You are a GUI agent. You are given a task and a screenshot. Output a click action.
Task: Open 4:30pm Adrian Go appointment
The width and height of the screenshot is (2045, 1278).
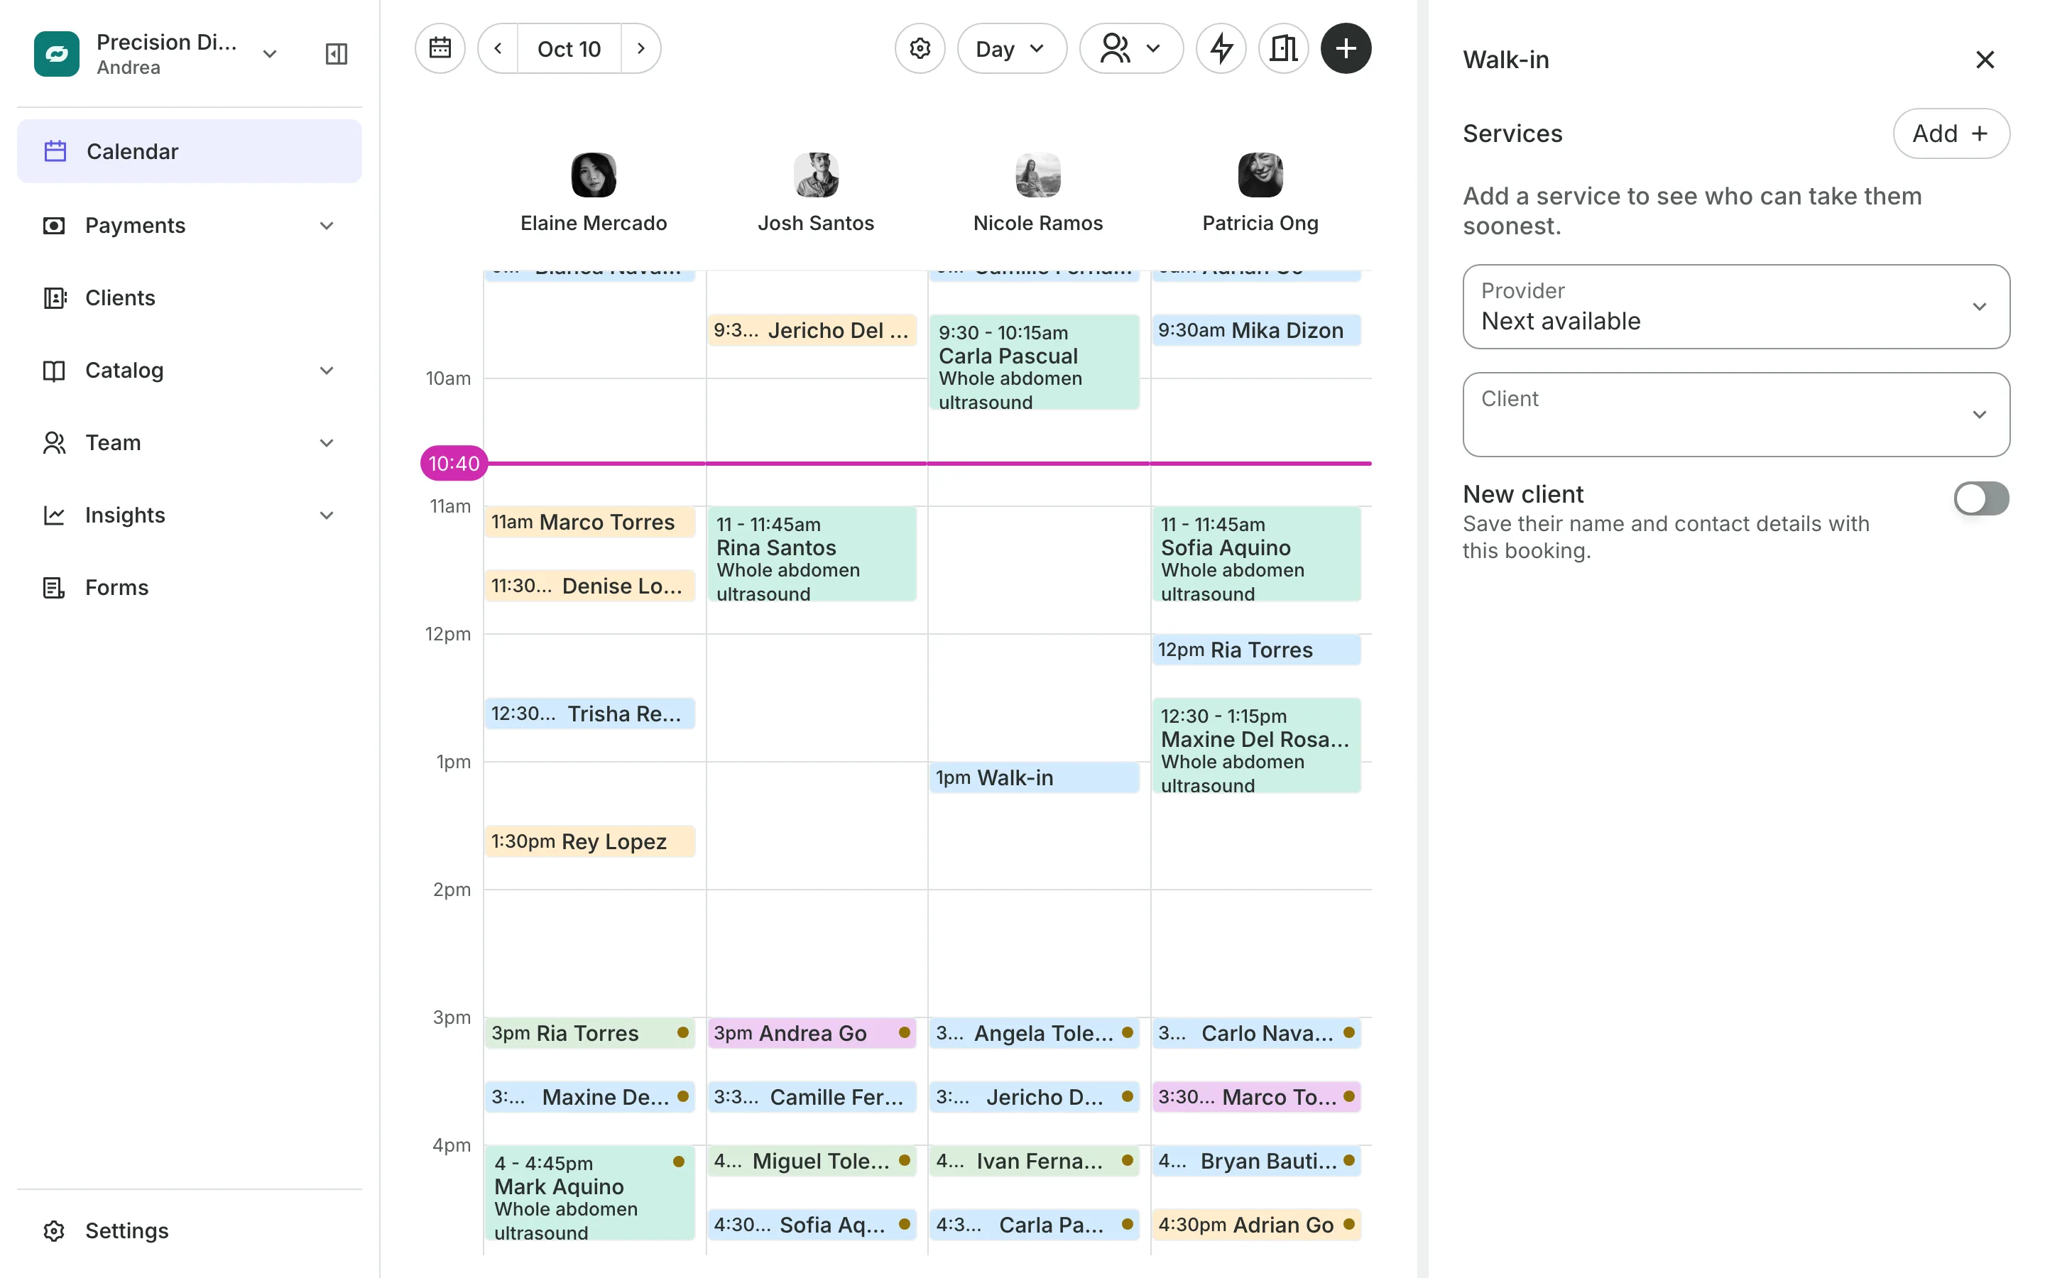[1257, 1225]
